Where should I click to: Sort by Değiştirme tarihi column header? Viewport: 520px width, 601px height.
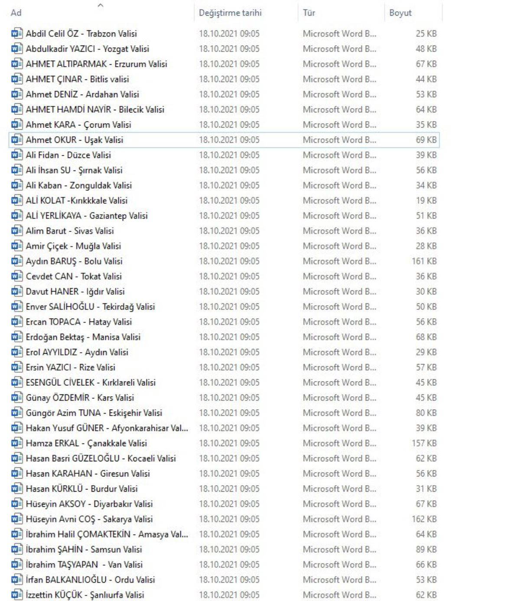[230, 13]
